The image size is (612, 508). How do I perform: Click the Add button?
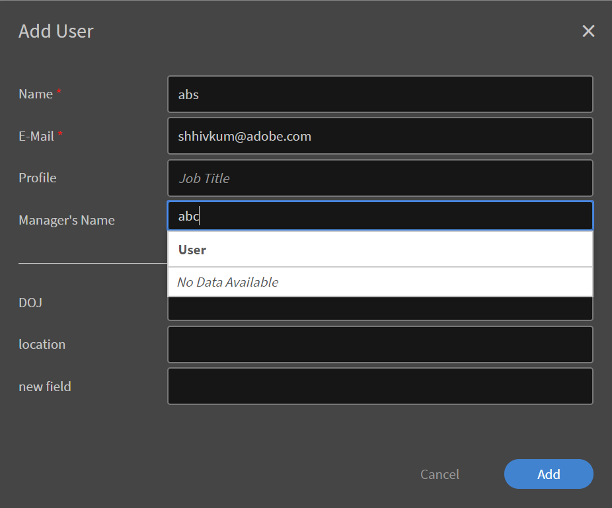click(x=549, y=474)
